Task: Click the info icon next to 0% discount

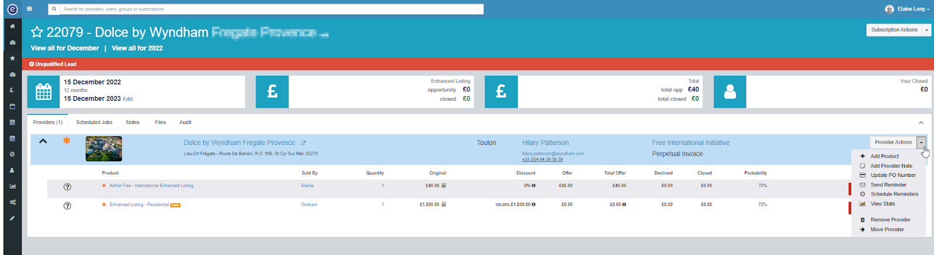Action: (x=534, y=186)
